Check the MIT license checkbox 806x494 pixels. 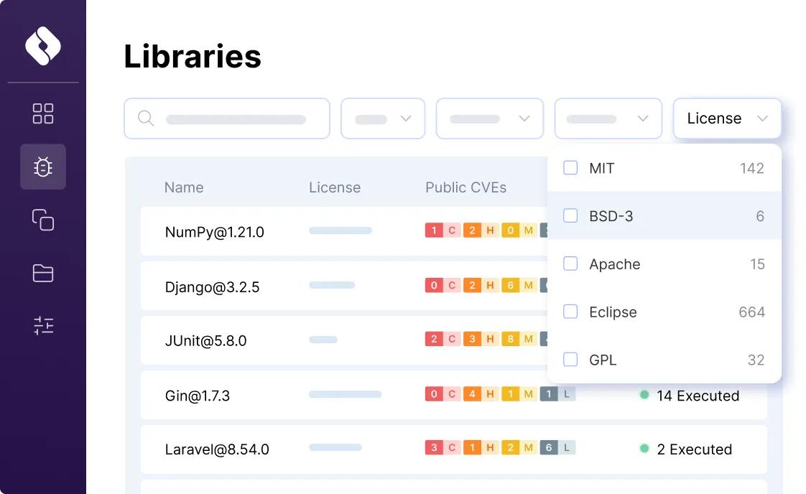pos(570,167)
